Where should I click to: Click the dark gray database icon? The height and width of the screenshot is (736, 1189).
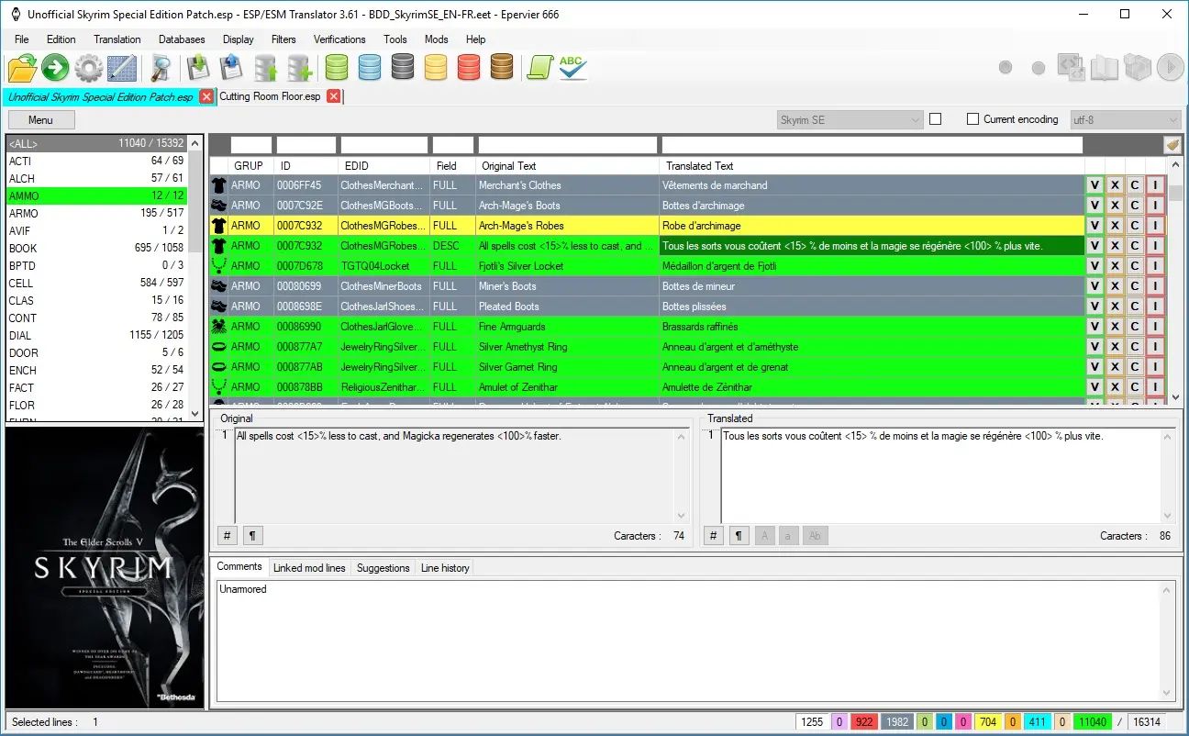[x=403, y=67]
